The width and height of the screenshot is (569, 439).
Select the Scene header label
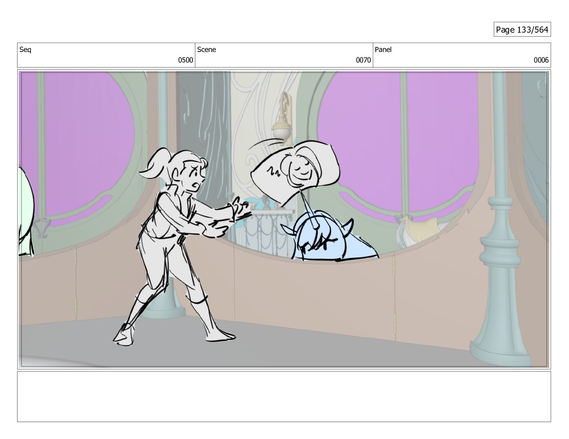pos(207,50)
